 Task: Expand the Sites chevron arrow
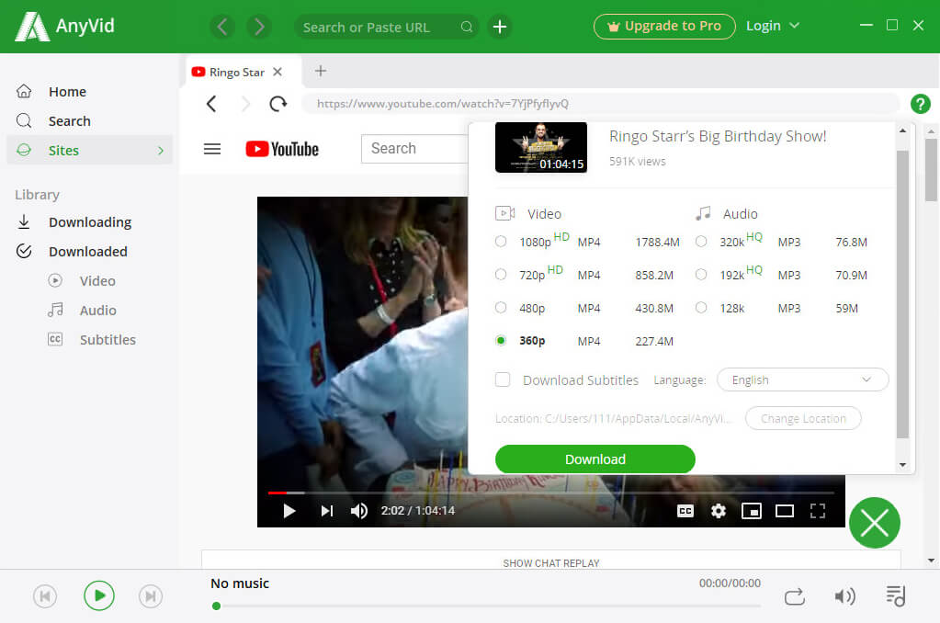[x=161, y=151]
